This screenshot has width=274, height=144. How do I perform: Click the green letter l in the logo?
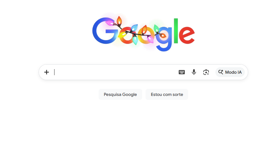click(x=176, y=31)
